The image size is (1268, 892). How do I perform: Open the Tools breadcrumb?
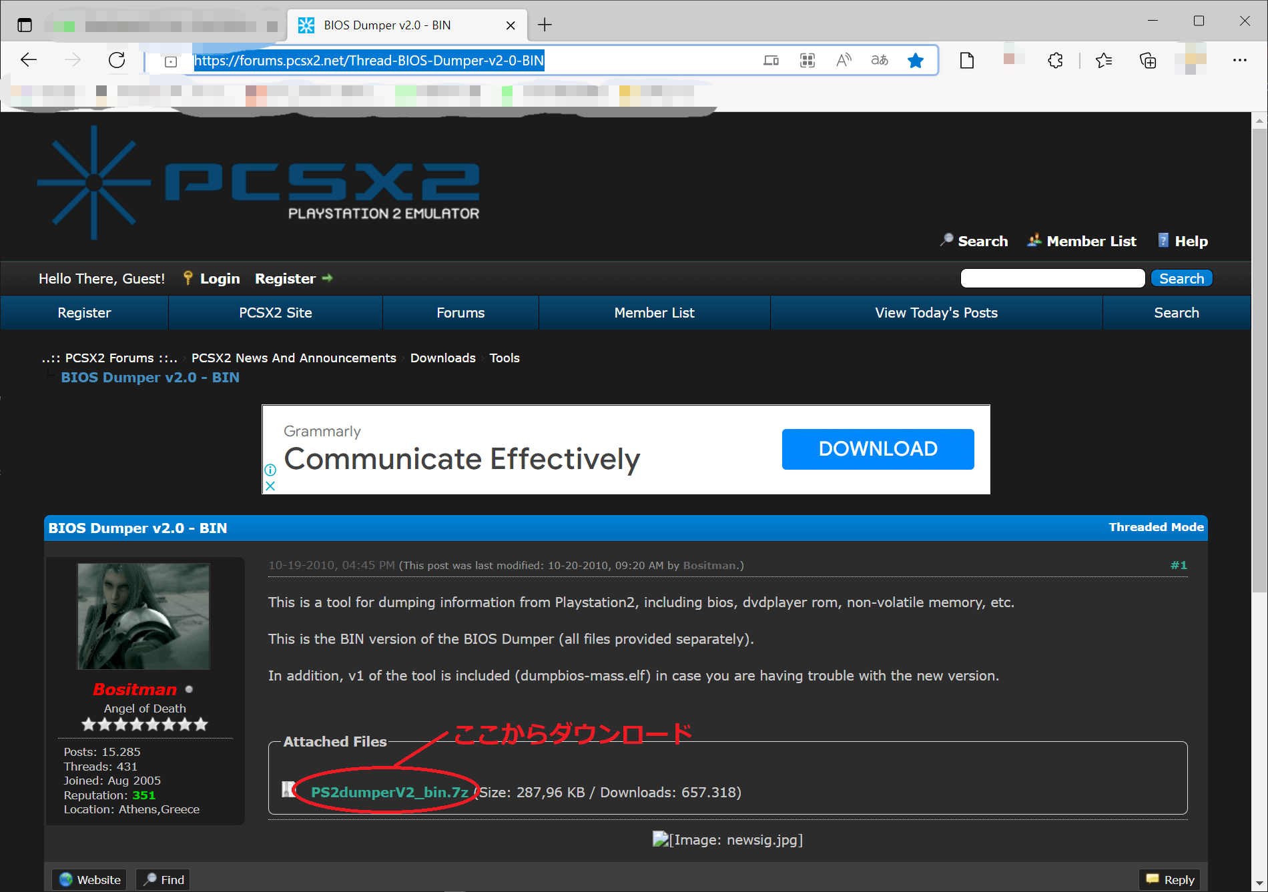click(x=505, y=358)
